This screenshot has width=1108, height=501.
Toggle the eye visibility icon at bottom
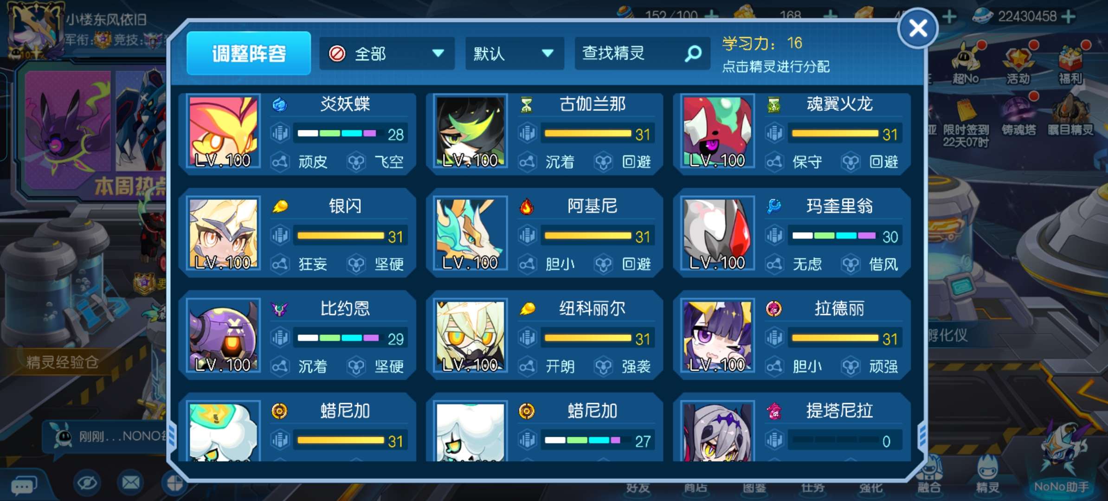click(x=87, y=483)
